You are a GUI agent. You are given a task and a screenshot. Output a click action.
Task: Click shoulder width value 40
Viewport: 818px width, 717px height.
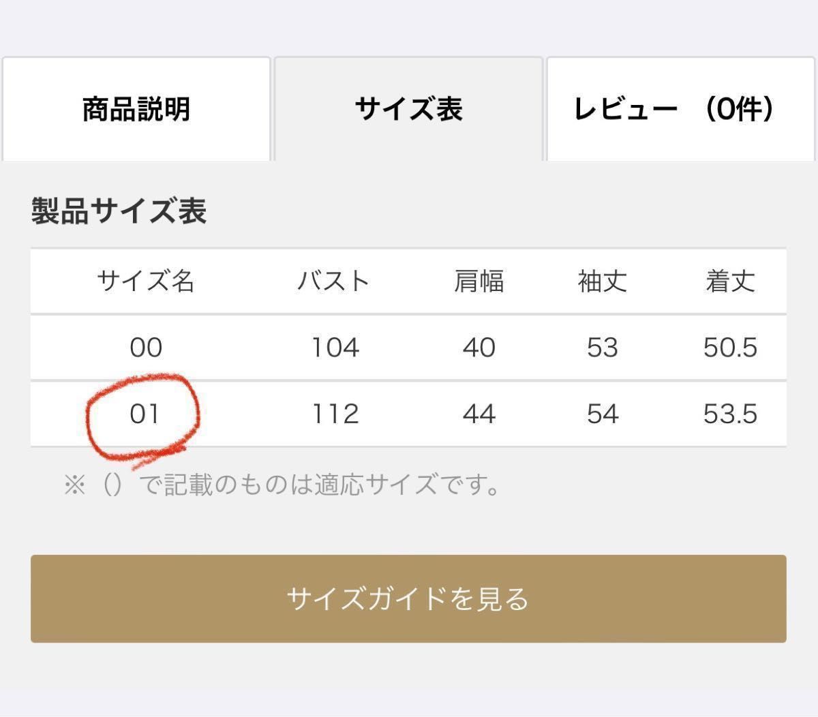479,348
